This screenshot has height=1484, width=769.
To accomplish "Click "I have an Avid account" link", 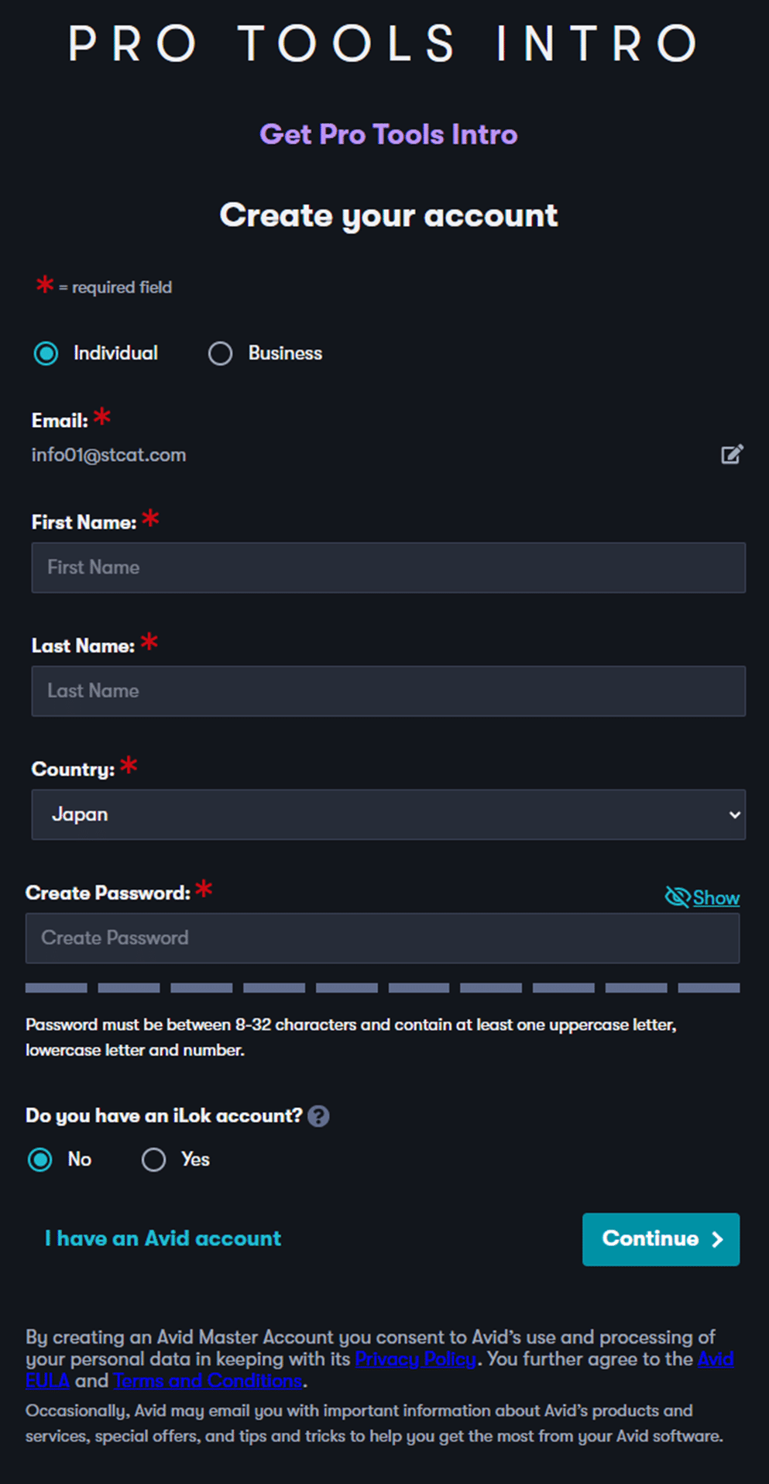I will tap(163, 1238).
